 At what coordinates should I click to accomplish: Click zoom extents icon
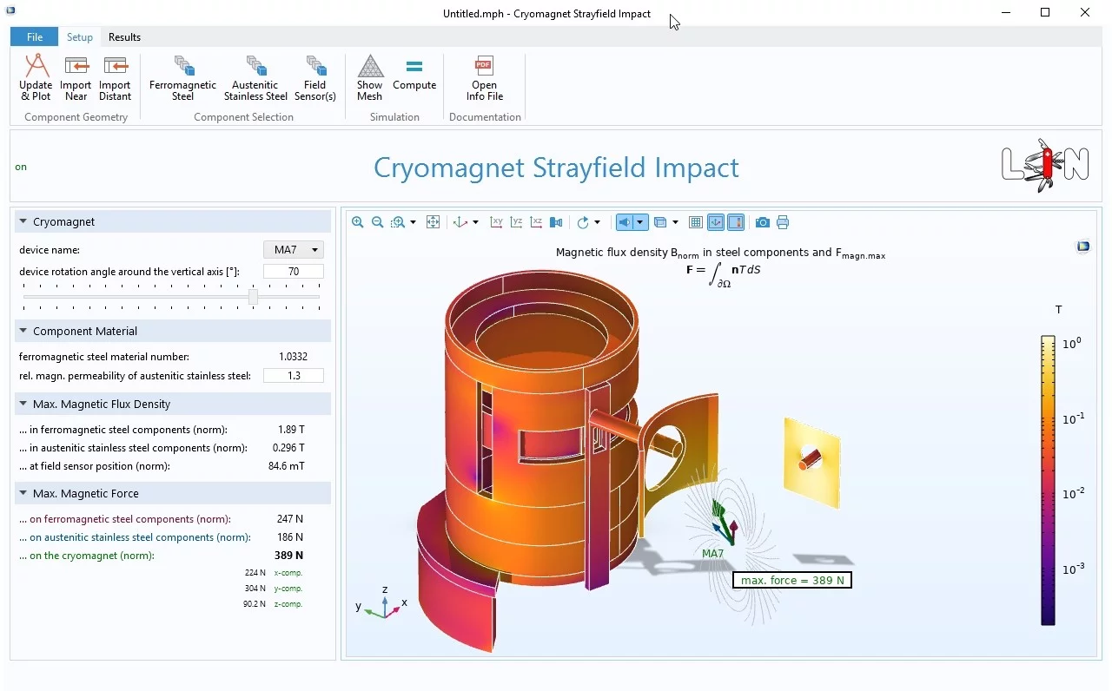click(x=433, y=222)
